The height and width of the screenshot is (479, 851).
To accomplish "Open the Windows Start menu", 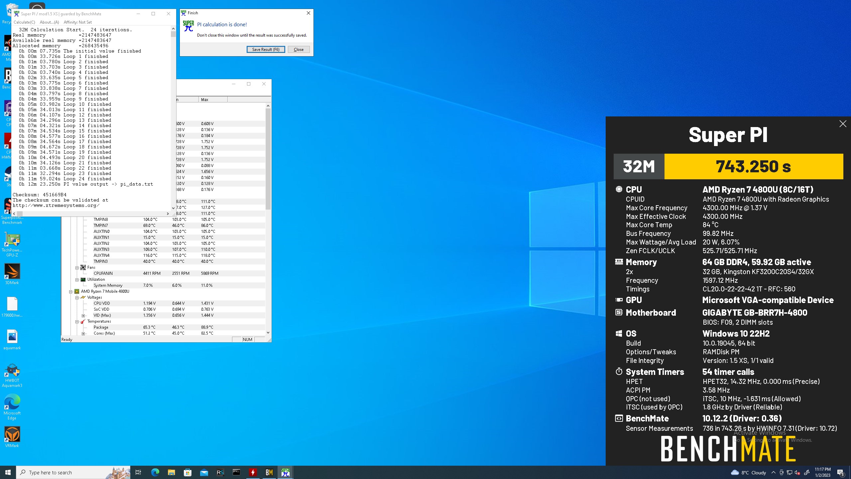I will coord(8,472).
